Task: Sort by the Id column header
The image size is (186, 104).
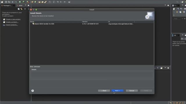Action: (x=121, y=22)
